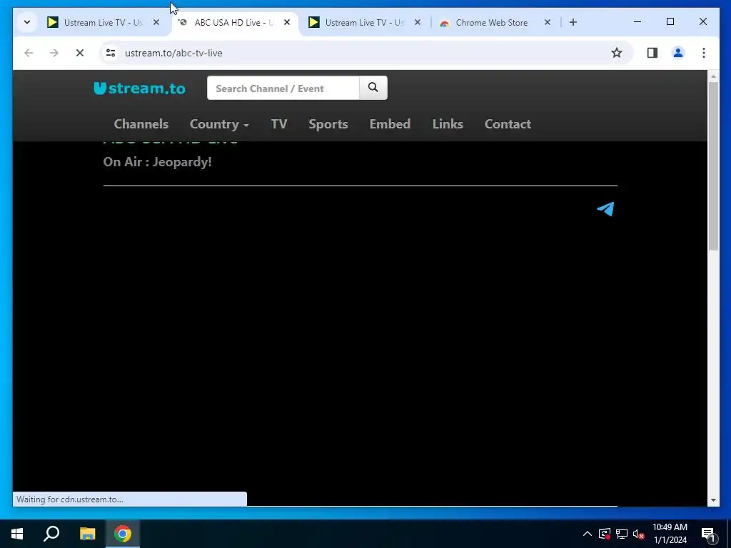Viewport: 731px width, 548px height.
Task: View site information icon in address bar
Action: (111, 53)
